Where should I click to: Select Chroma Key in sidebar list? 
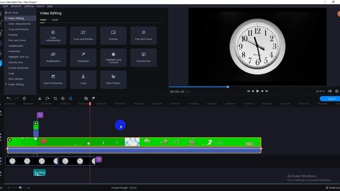pyautogui.click(x=15, y=63)
